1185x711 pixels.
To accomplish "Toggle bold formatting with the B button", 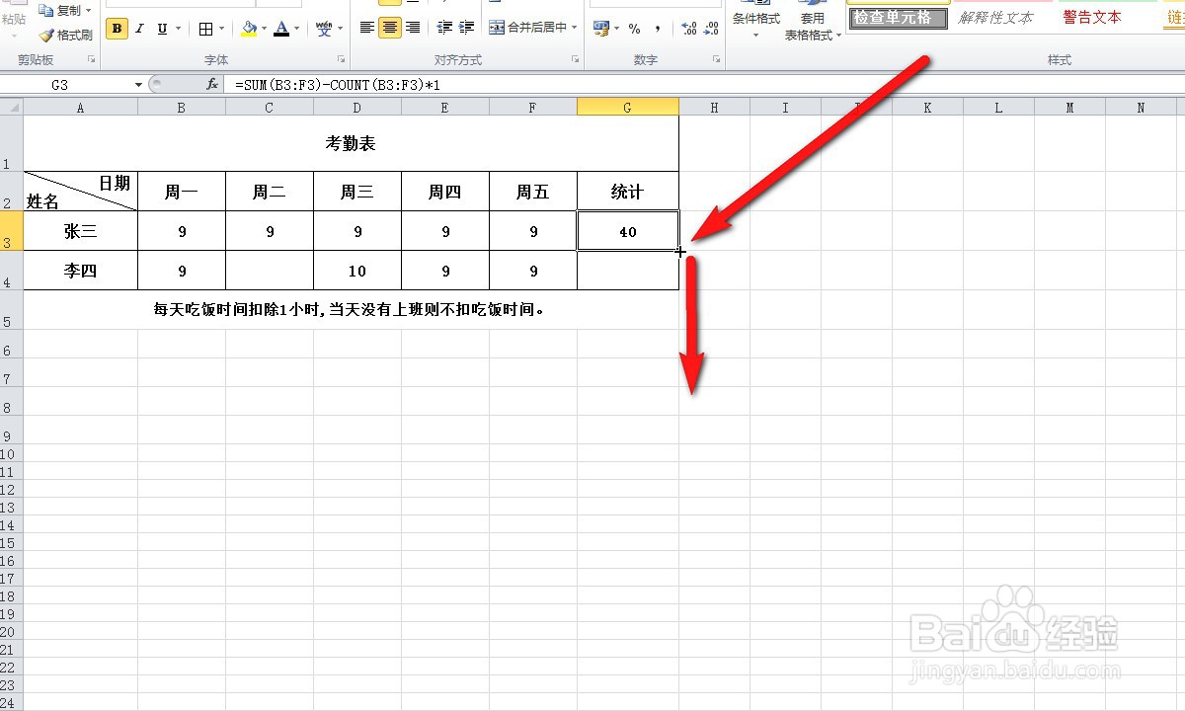I will coord(116,29).
